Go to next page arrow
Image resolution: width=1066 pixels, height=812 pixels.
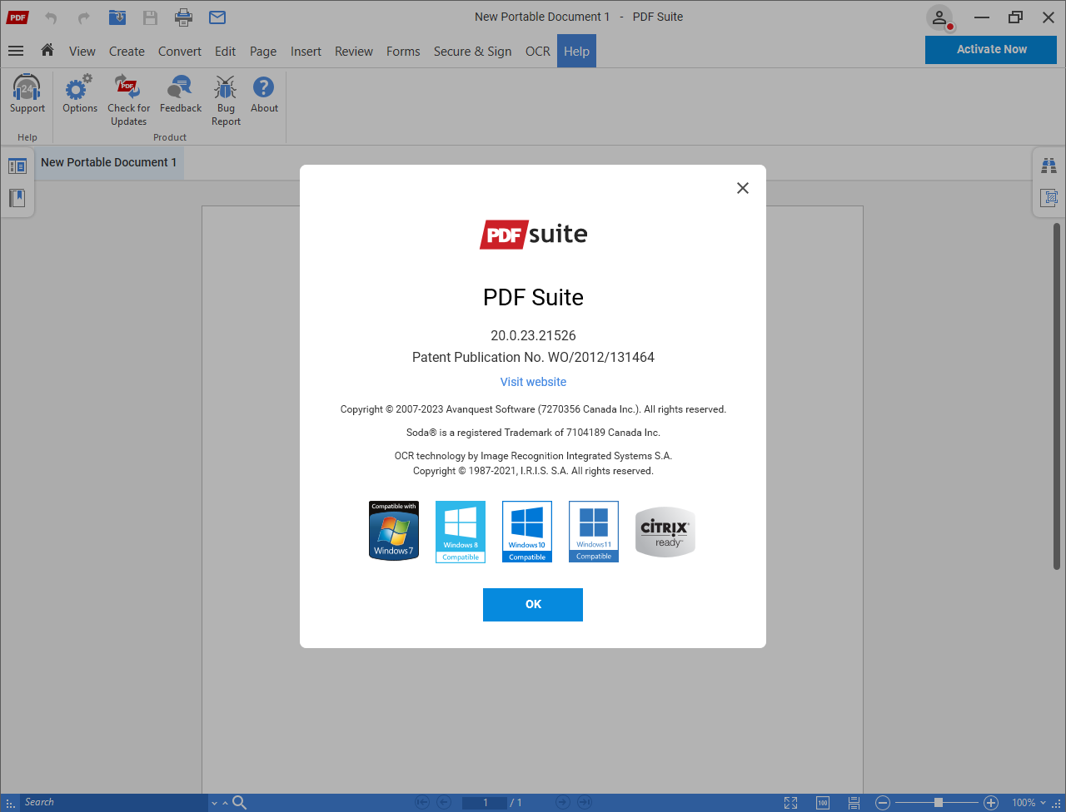563,803
